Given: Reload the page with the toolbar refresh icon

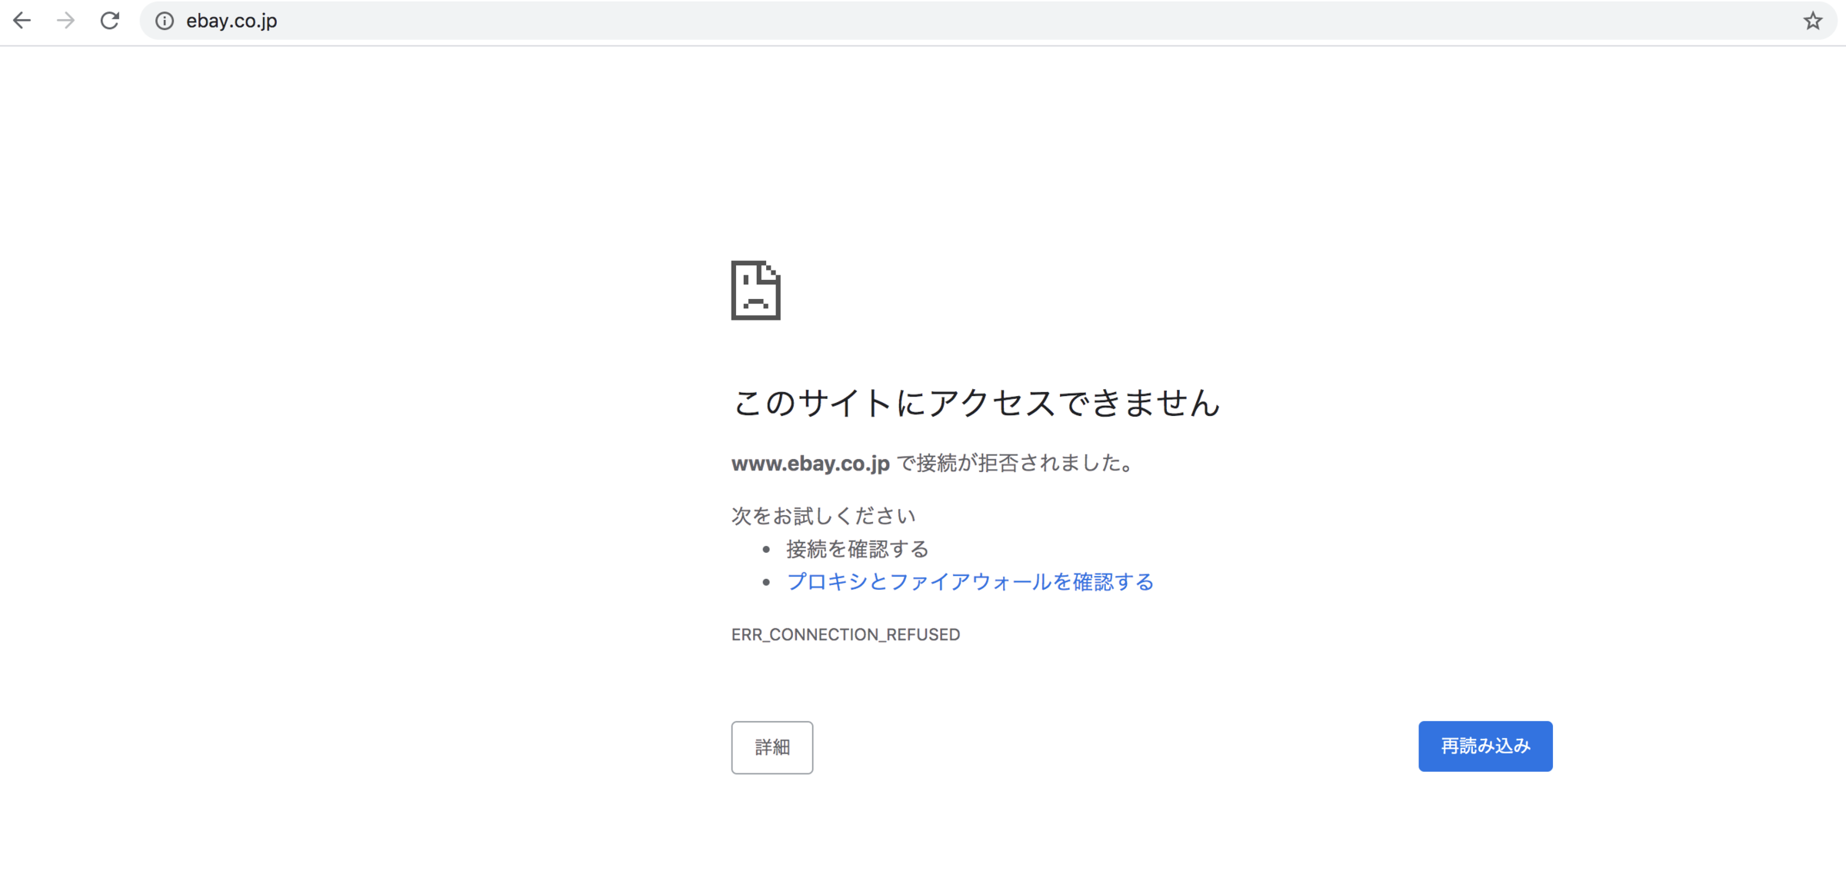Looking at the screenshot, I should tap(110, 21).
